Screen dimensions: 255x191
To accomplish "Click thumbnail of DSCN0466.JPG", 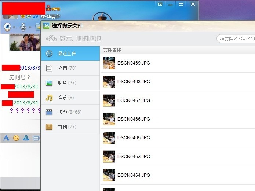I will click(109, 119).
